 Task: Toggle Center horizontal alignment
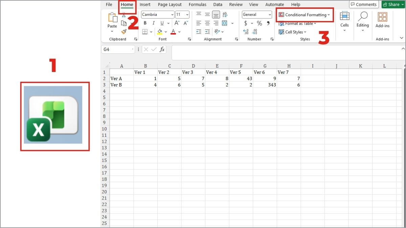coord(207,23)
